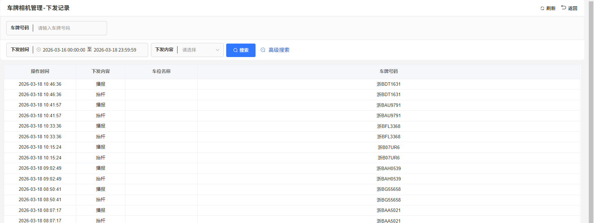
Task: Click the 返回 back arrow icon
Action: pyautogui.click(x=564, y=7)
